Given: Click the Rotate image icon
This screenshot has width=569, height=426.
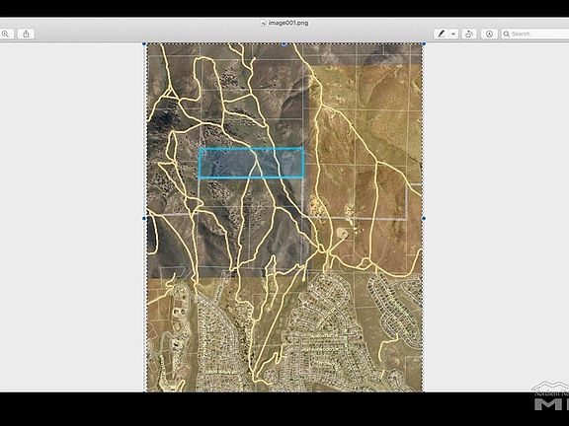Looking at the screenshot, I should pyautogui.click(x=469, y=34).
